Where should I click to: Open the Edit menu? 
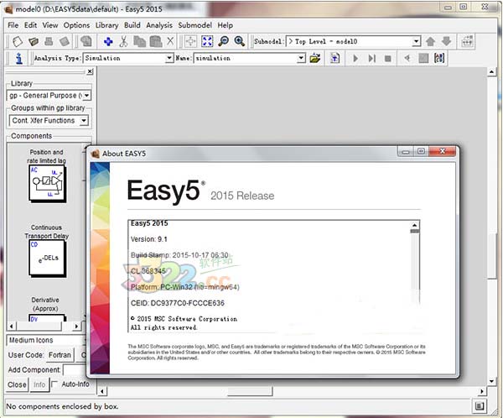click(30, 25)
